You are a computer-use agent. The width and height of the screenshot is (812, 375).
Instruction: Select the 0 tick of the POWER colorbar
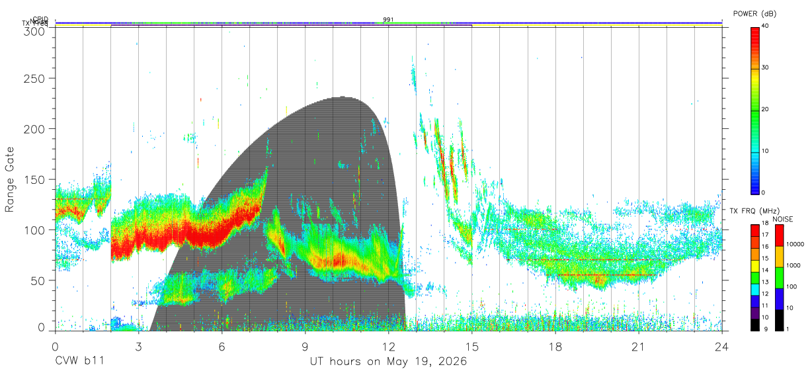[x=764, y=192]
